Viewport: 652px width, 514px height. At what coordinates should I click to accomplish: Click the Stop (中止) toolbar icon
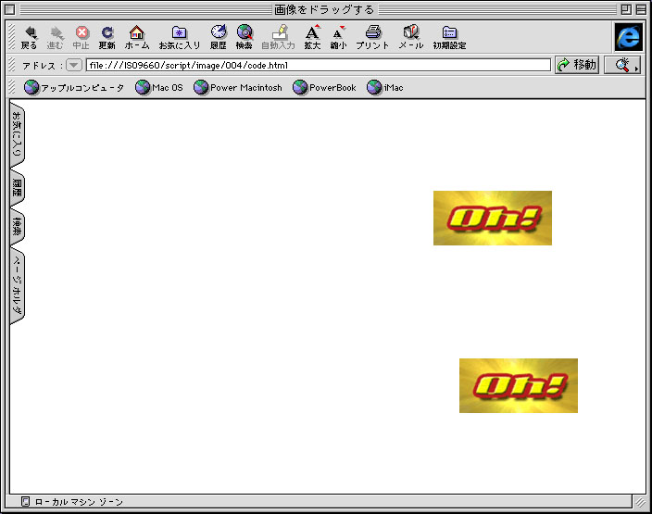(81, 37)
